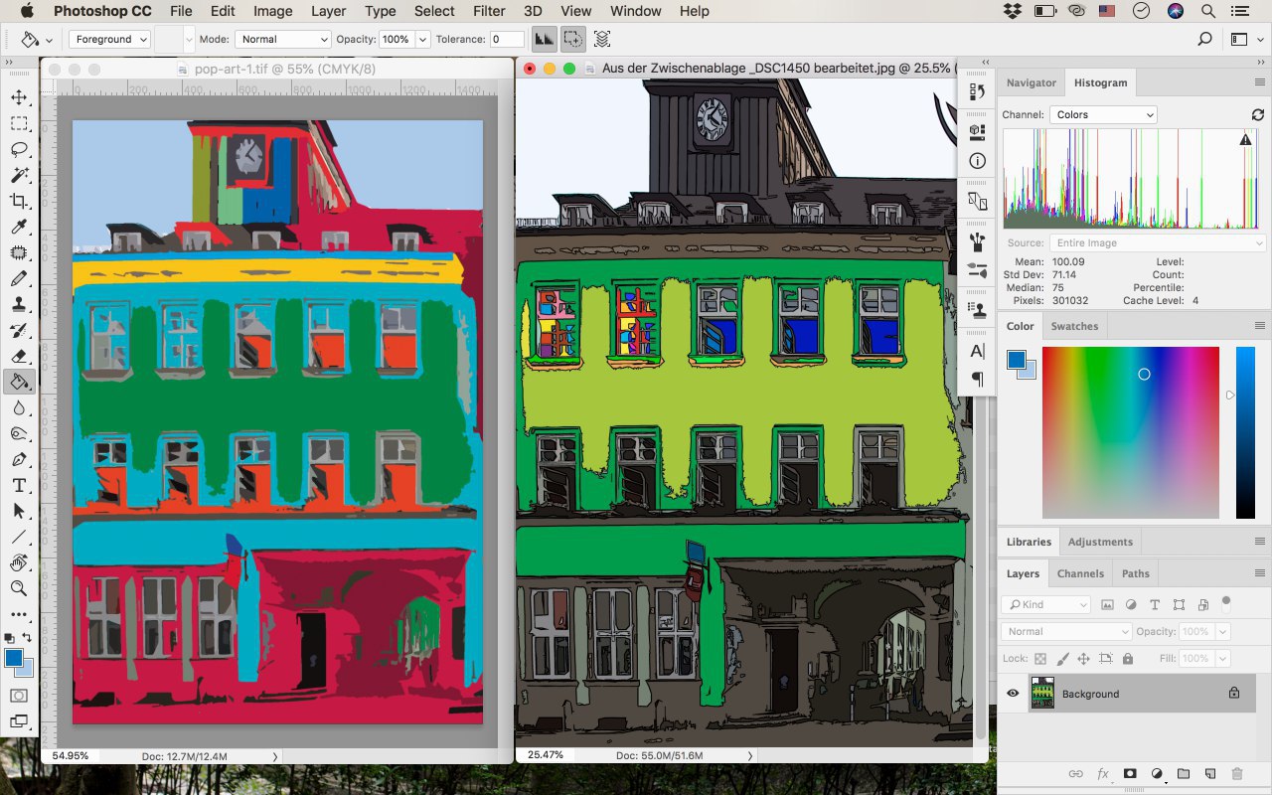Activate the Crop tool
The width and height of the screenshot is (1272, 795).
tap(19, 201)
